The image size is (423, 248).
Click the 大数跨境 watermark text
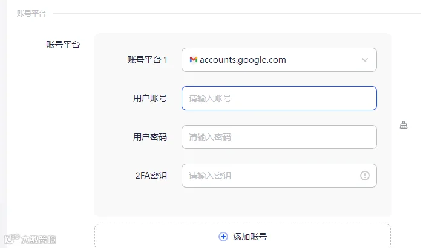pyautogui.click(x=38, y=240)
